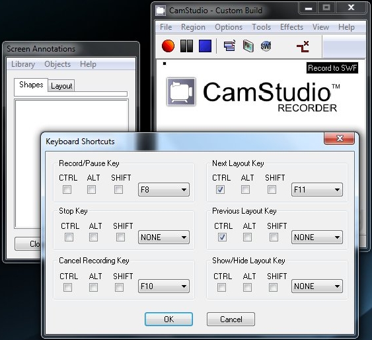
Task: Click the SWF record mode icon
Action: pyautogui.click(x=266, y=46)
